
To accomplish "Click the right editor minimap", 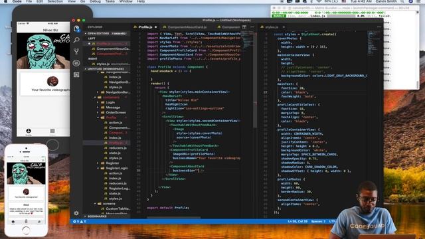I will 373,43.
